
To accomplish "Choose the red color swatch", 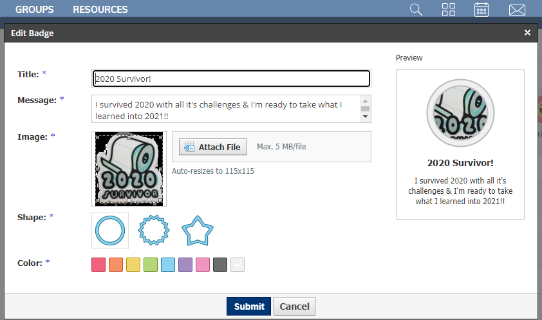I will pos(98,265).
